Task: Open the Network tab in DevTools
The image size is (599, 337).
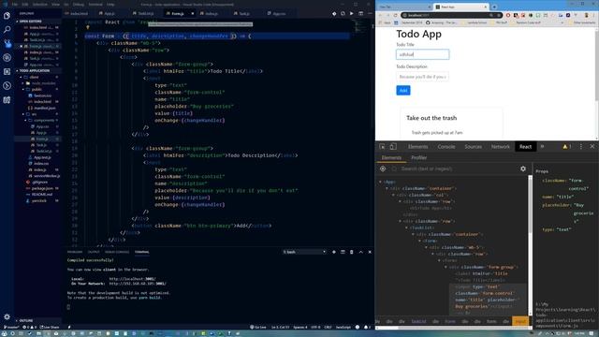Action: [501, 147]
